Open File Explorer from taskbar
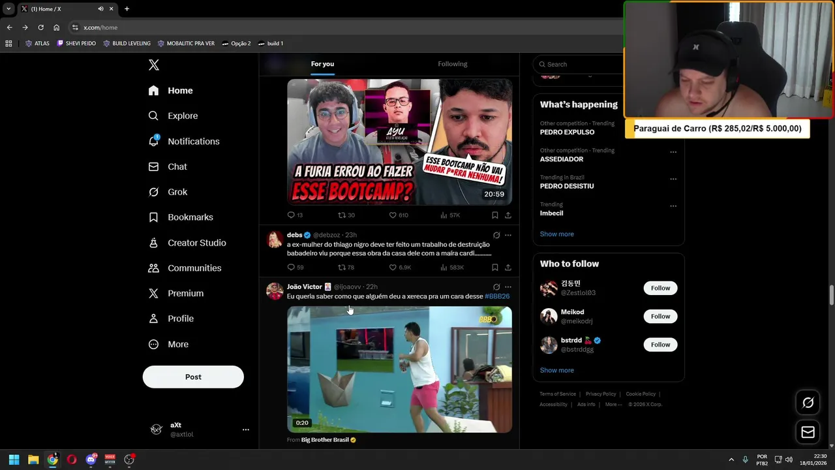 (x=33, y=460)
